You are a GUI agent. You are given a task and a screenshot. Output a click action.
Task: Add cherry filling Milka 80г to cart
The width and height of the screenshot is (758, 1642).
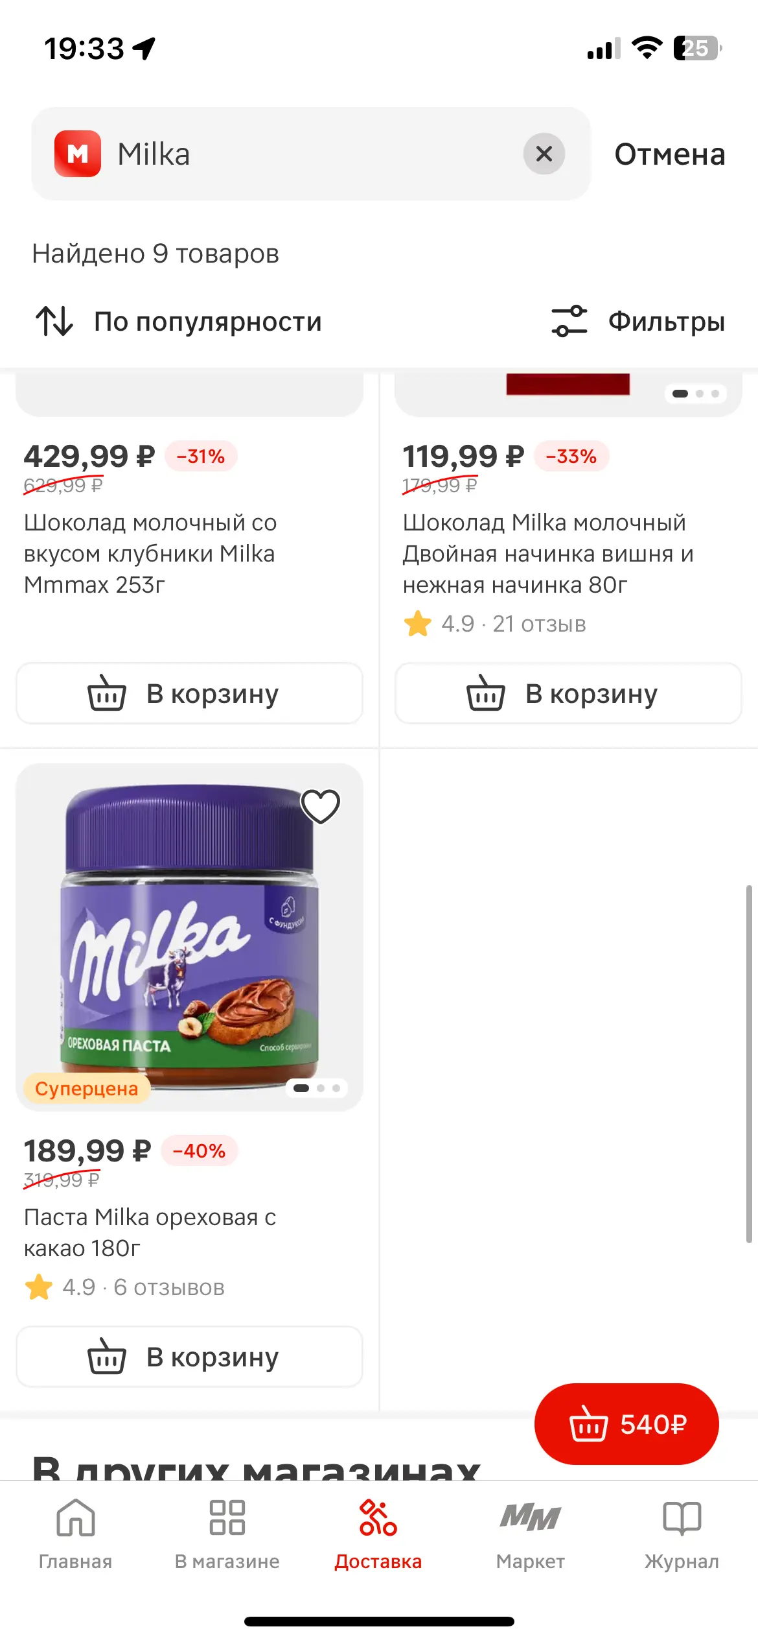(568, 693)
